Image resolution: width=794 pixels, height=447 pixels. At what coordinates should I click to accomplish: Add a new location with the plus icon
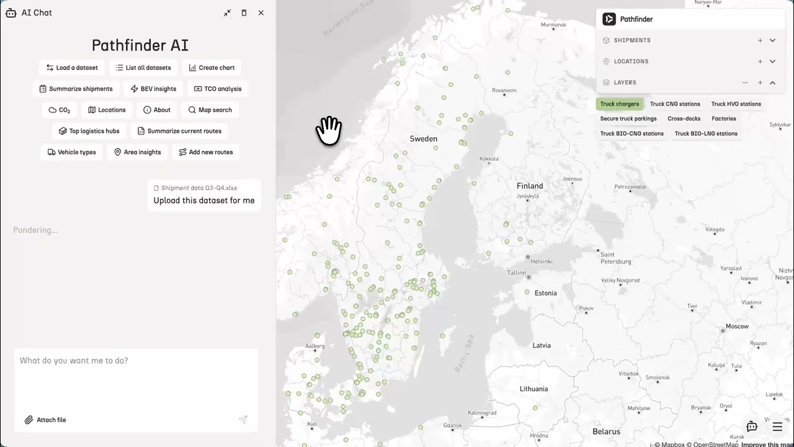click(760, 61)
